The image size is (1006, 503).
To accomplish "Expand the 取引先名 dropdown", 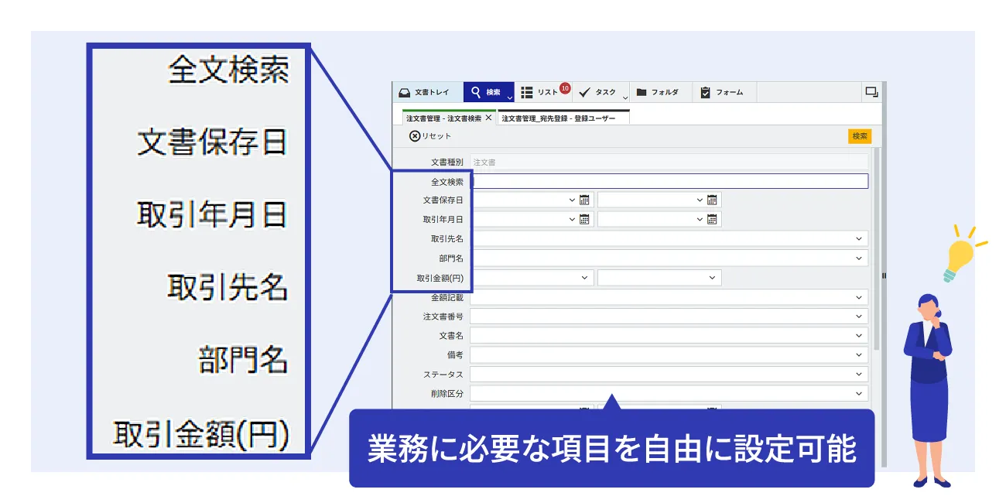I will [x=859, y=238].
